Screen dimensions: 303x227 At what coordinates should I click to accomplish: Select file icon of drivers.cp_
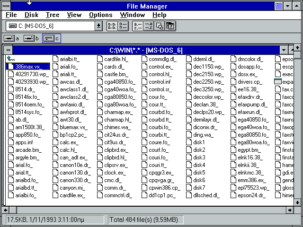[x=233, y=82]
